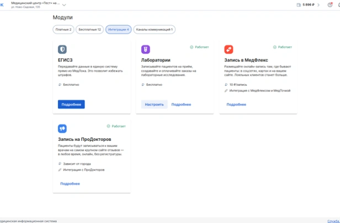Expand balance details arrow next to 5 896 ₽
This screenshot has height=223, width=340.
318,5
